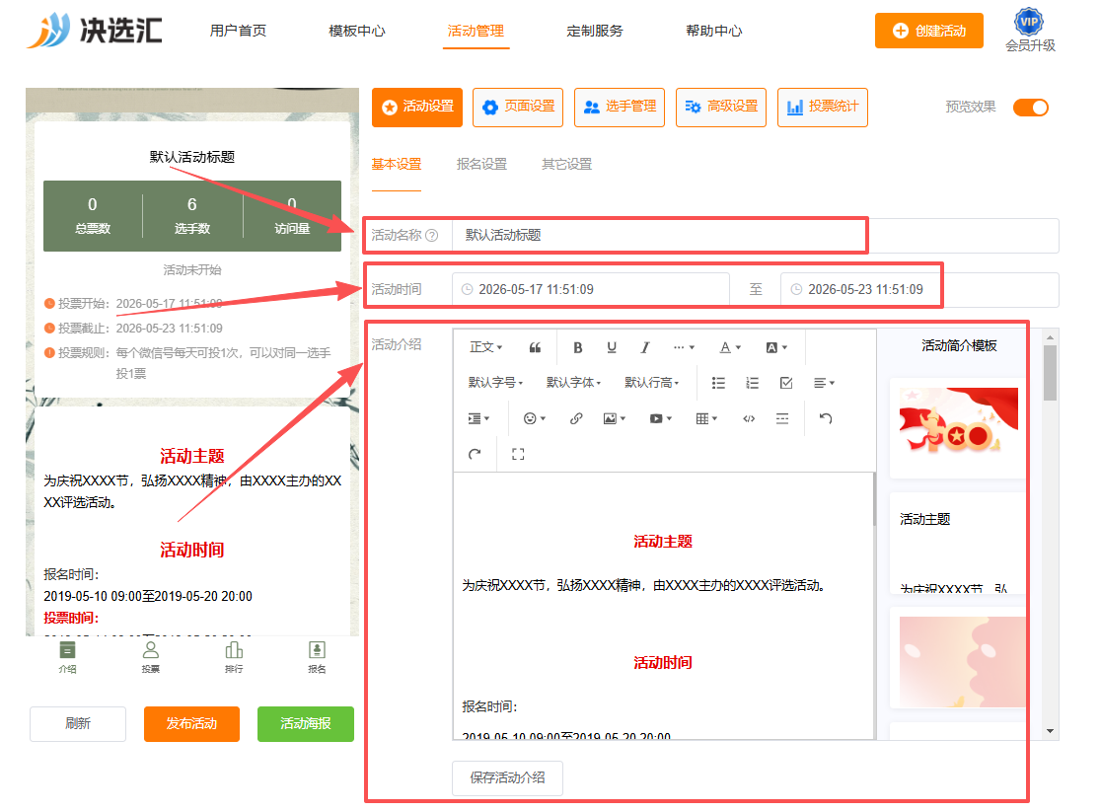Open the 活动设置 section
This screenshot has width=1100, height=812.
point(417,108)
